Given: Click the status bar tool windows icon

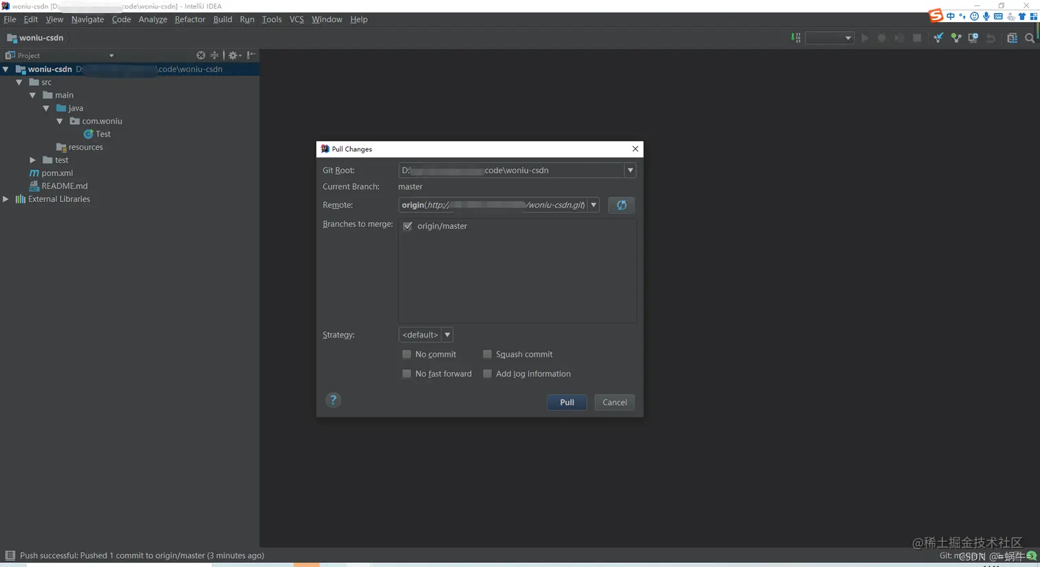Looking at the screenshot, I should click(10, 555).
